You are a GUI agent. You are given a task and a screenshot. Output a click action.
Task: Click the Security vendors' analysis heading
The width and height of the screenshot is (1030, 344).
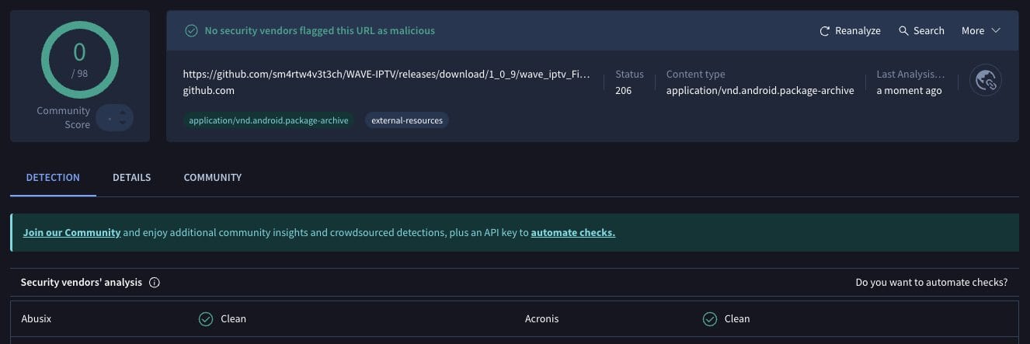pyautogui.click(x=82, y=283)
